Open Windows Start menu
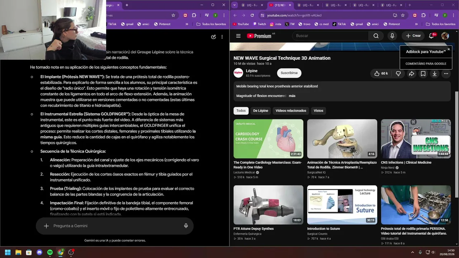The height and width of the screenshot is (258, 459). [8, 252]
